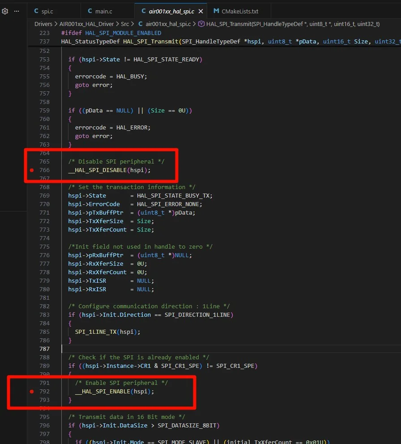401x444 pixels.
Task: Click HAL_SPI_STATE_READY on line 753
Action: coord(166,60)
